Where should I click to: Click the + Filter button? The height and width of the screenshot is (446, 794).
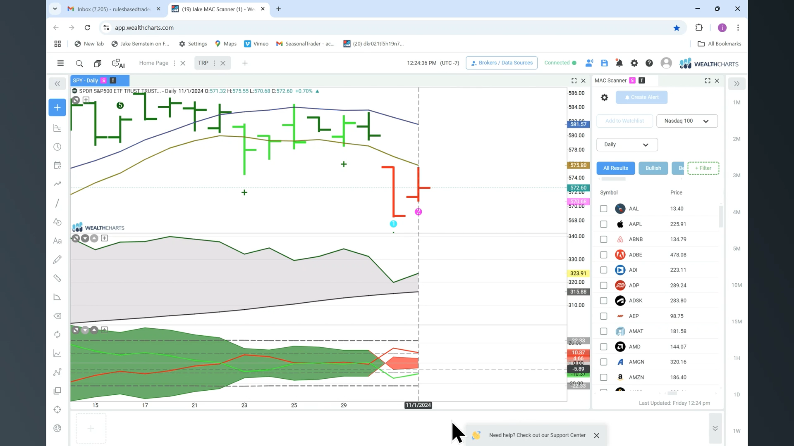point(703,168)
